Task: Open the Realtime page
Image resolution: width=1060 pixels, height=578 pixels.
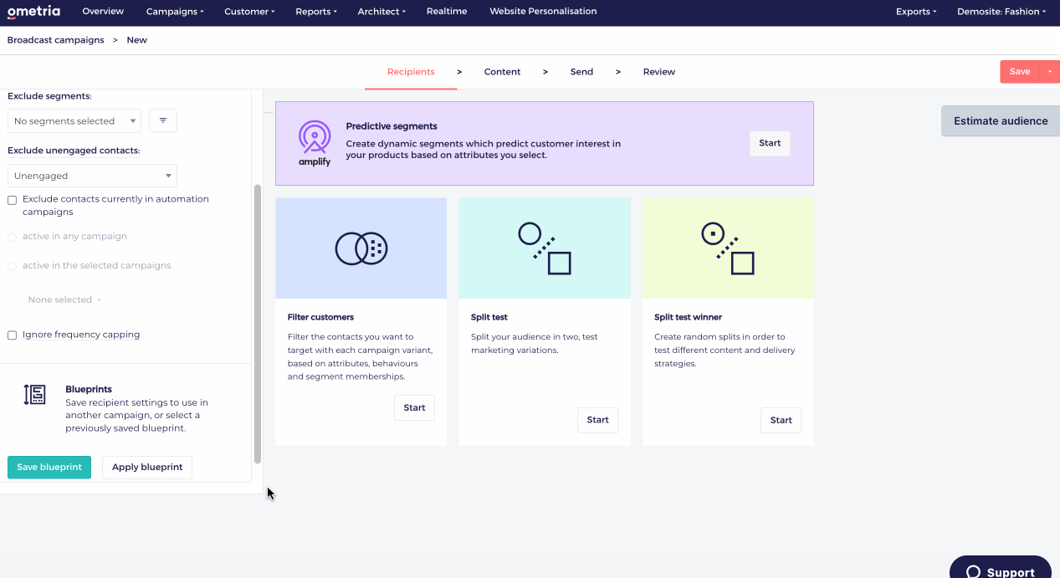Action: [447, 12]
